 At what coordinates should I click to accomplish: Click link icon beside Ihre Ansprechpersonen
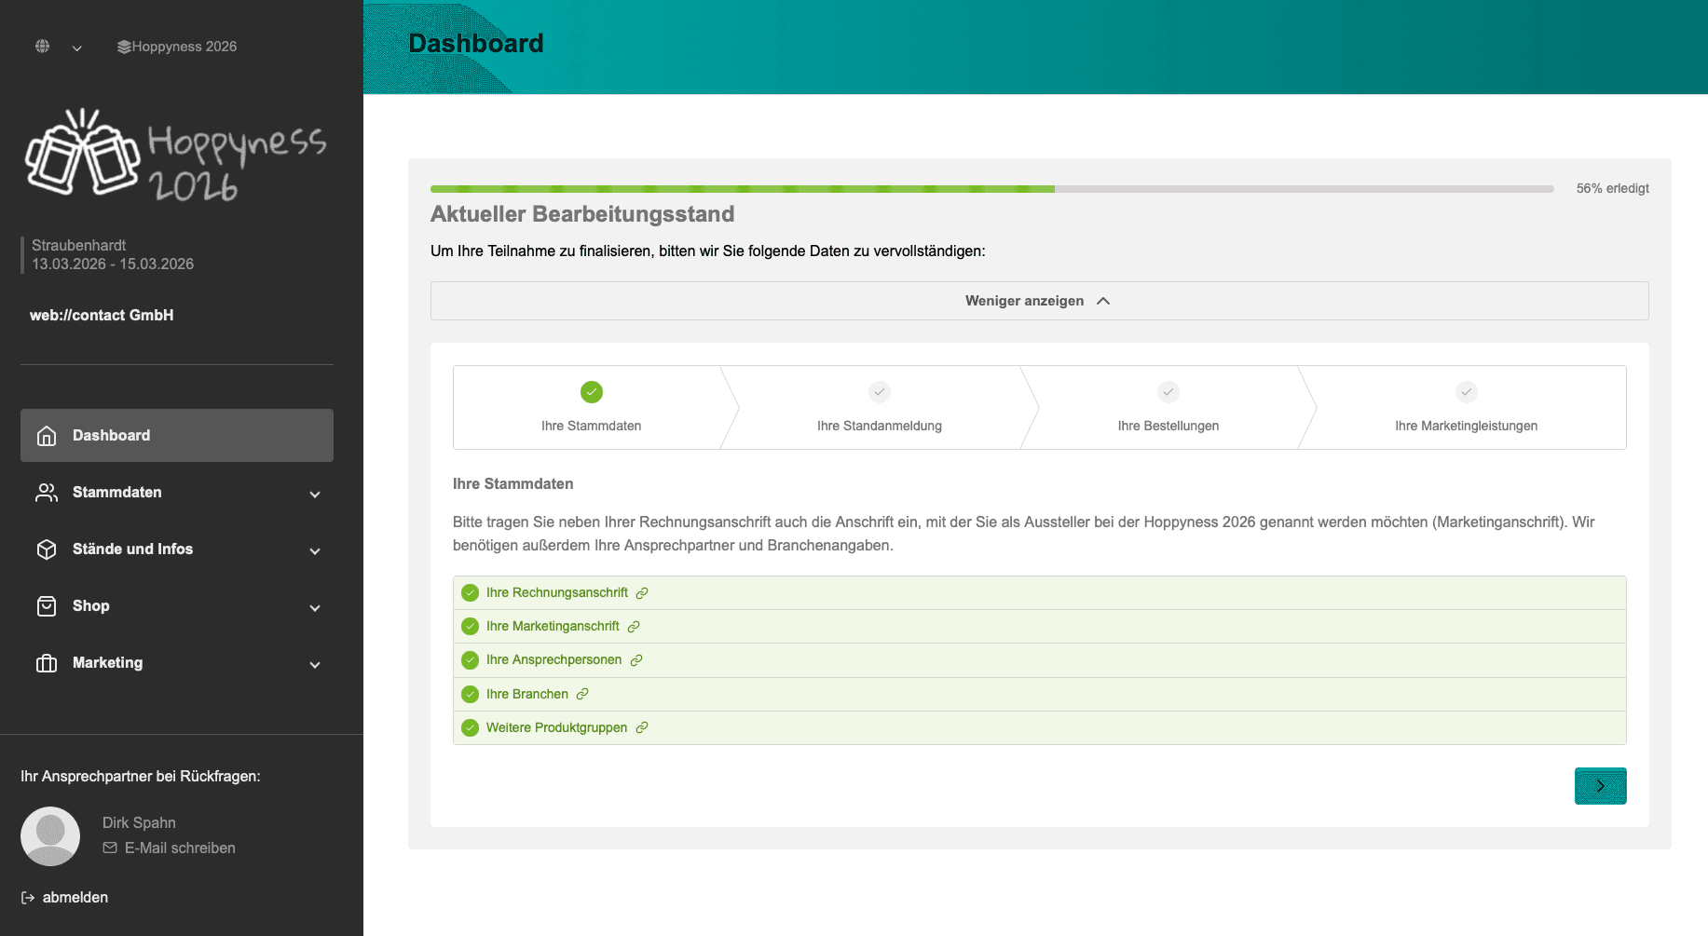(636, 660)
